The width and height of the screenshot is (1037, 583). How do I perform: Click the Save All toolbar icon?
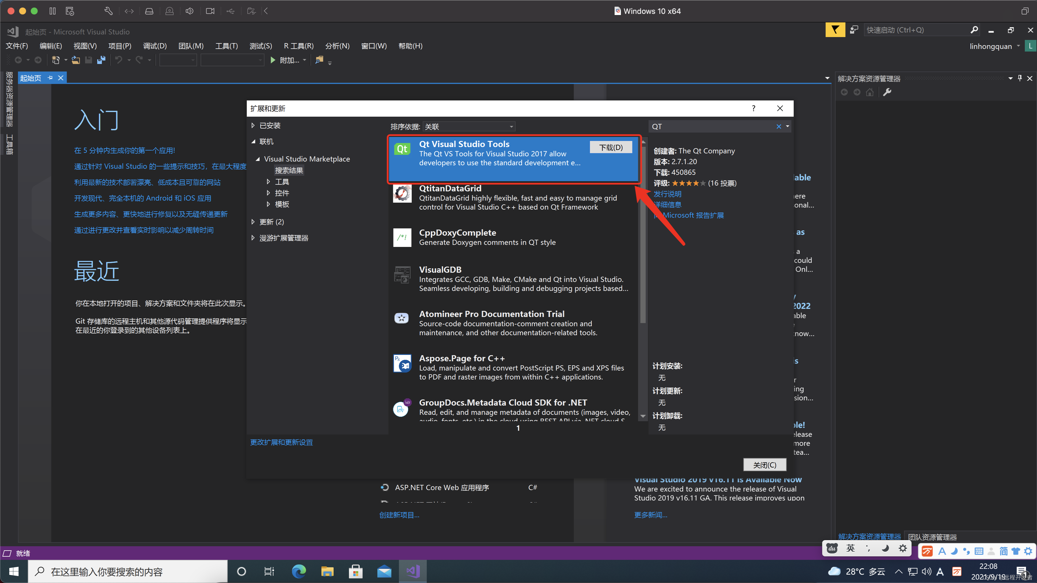tap(101, 60)
